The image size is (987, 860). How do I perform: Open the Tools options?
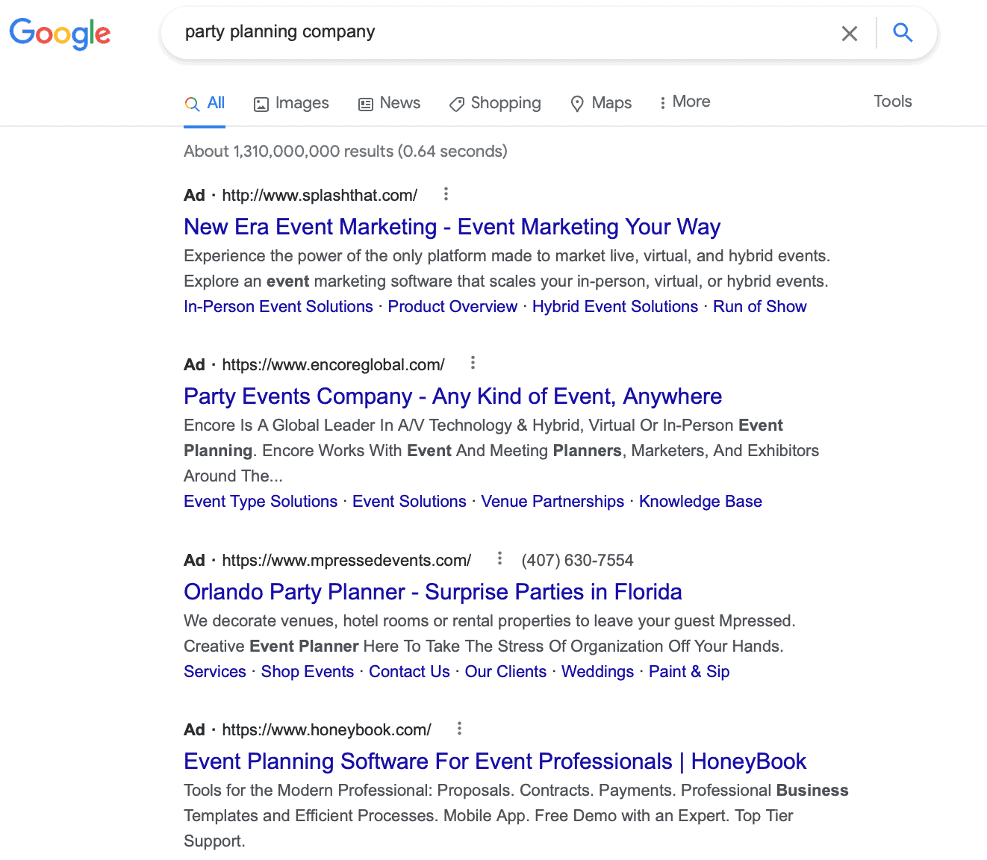click(x=893, y=102)
